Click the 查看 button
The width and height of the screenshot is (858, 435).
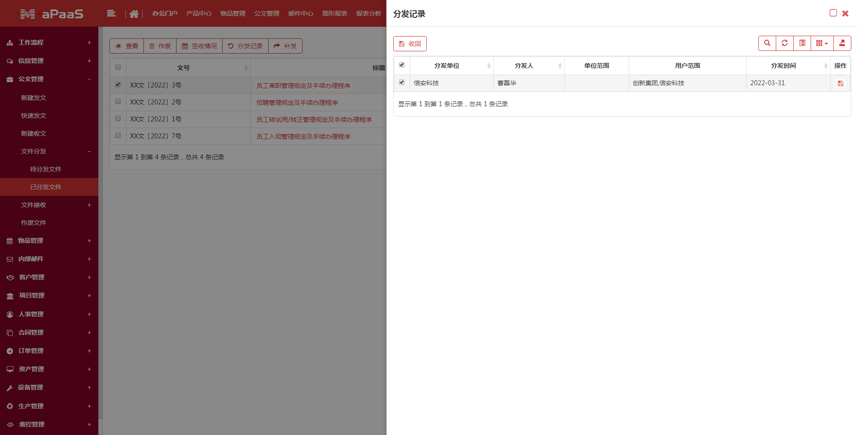click(x=127, y=46)
